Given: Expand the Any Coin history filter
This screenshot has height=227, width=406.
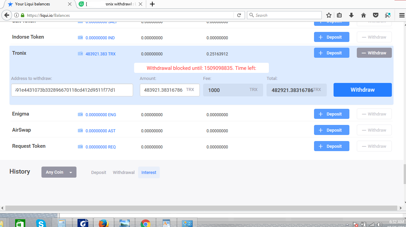Looking at the screenshot, I should tap(59, 172).
